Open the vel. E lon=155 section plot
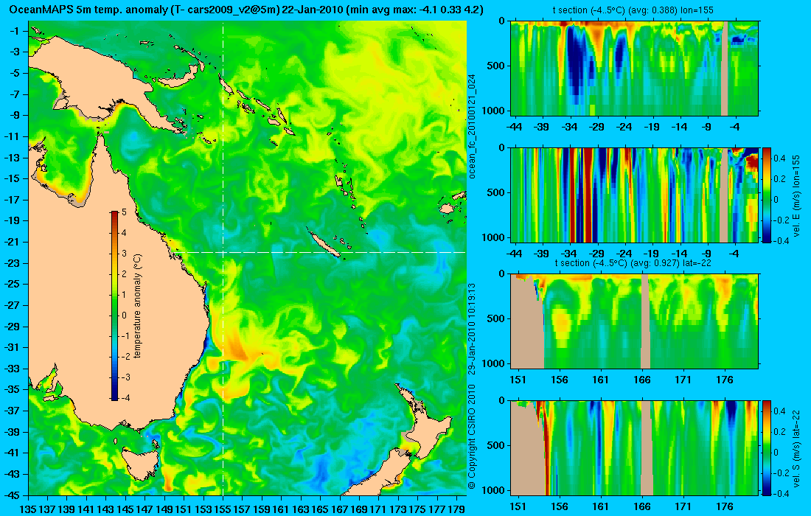 pyautogui.click(x=635, y=195)
